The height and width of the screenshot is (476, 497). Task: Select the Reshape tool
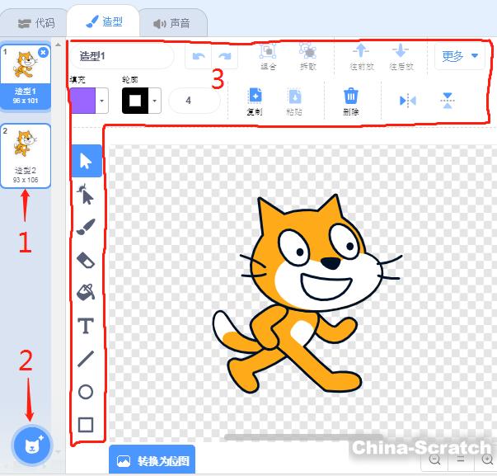[86, 194]
